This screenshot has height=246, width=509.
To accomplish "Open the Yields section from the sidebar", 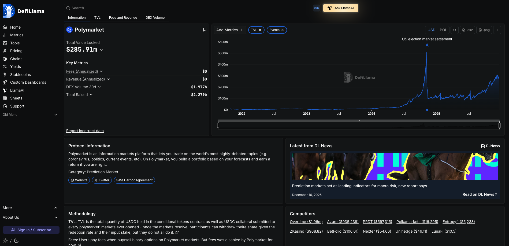I will [x=16, y=67].
